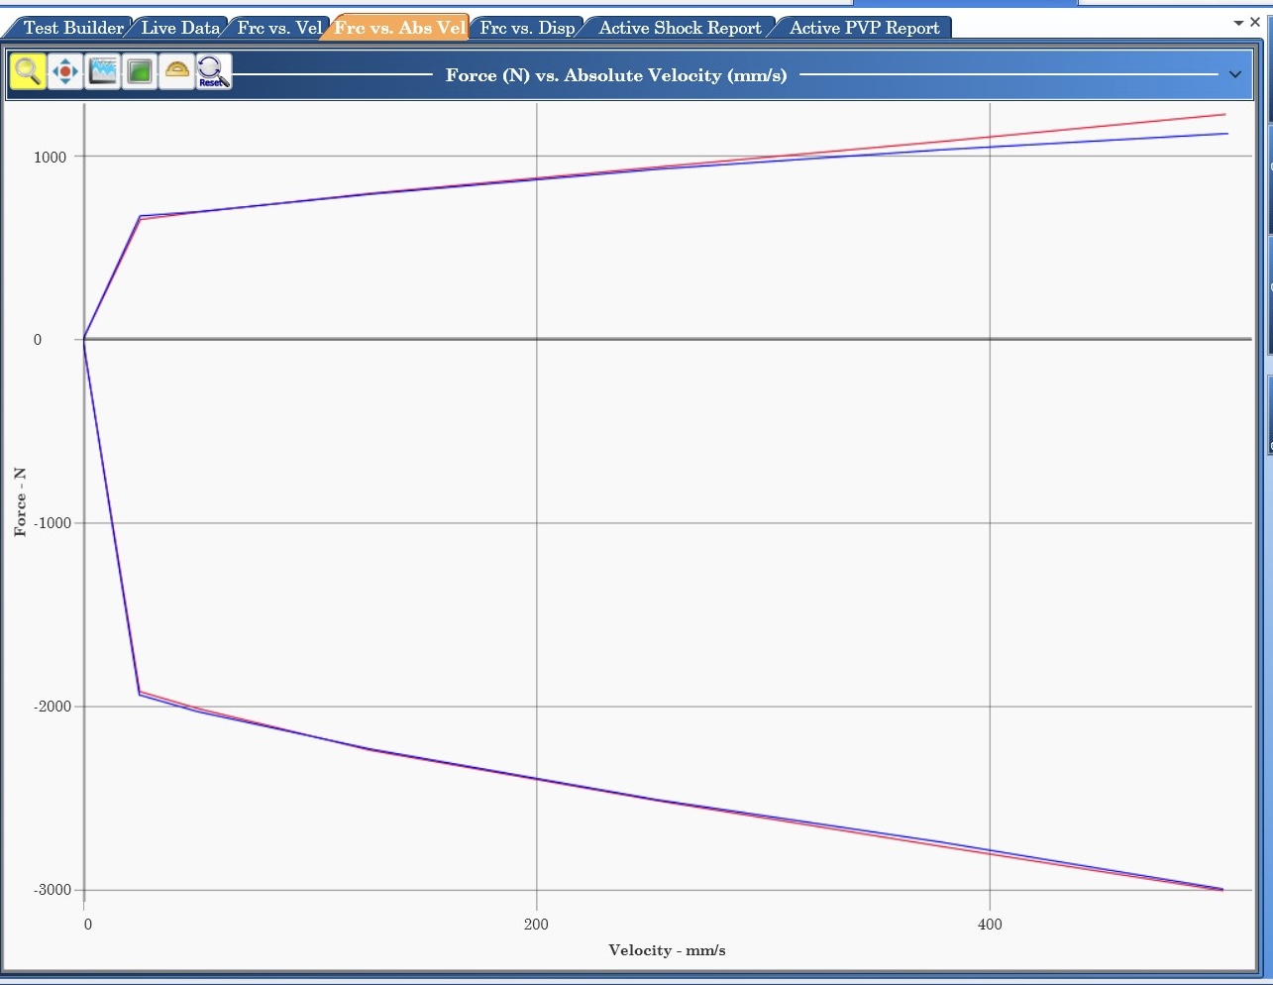Open the Active Shock Report tab
Image resolution: width=1273 pixels, height=985 pixels.
coord(680,28)
